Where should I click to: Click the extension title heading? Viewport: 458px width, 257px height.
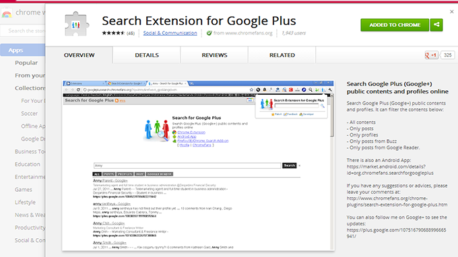tap(199, 21)
